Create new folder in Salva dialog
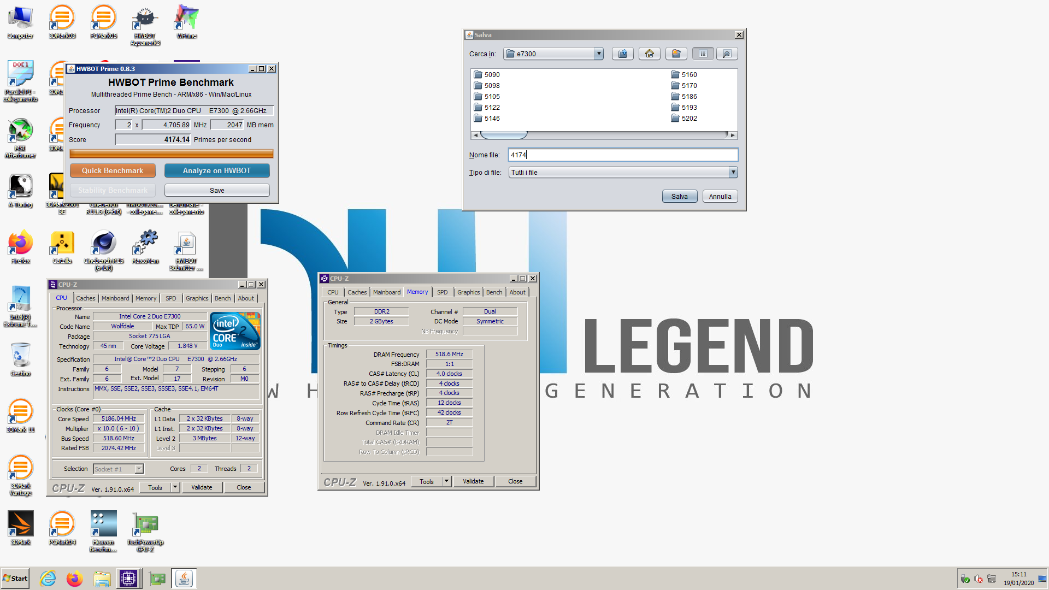The height and width of the screenshot is (590, 1049). [676, 54]
